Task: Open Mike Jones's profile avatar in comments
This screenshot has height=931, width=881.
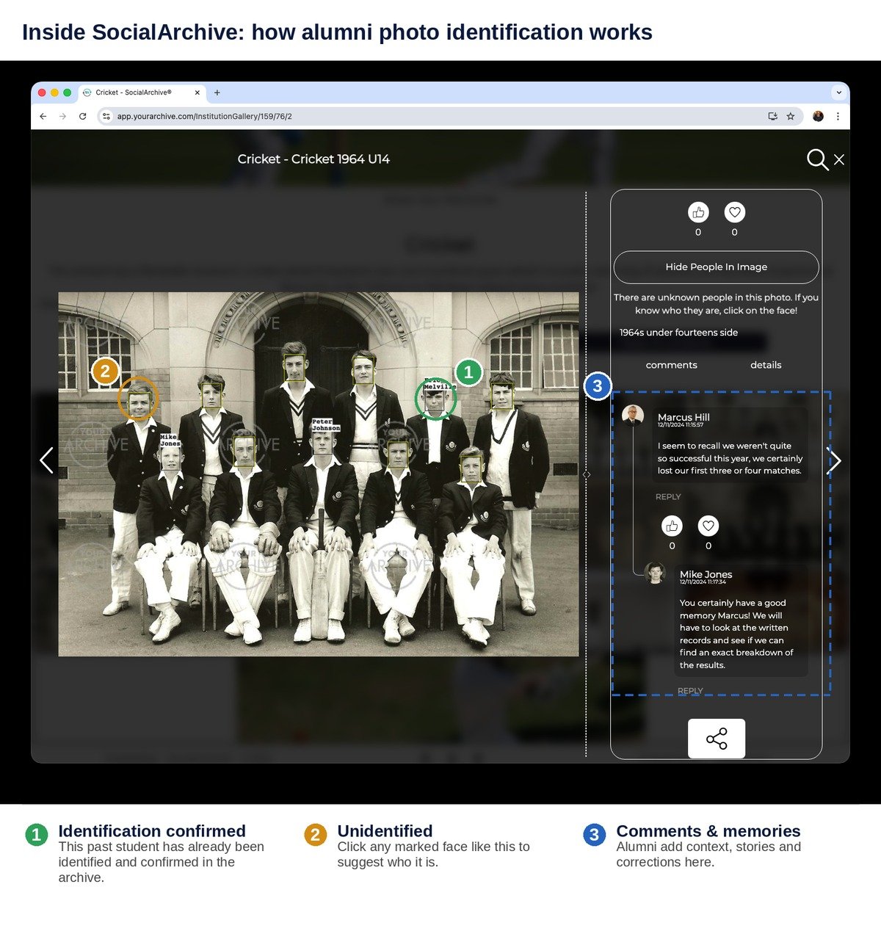Action: click(x=655, y=573)
